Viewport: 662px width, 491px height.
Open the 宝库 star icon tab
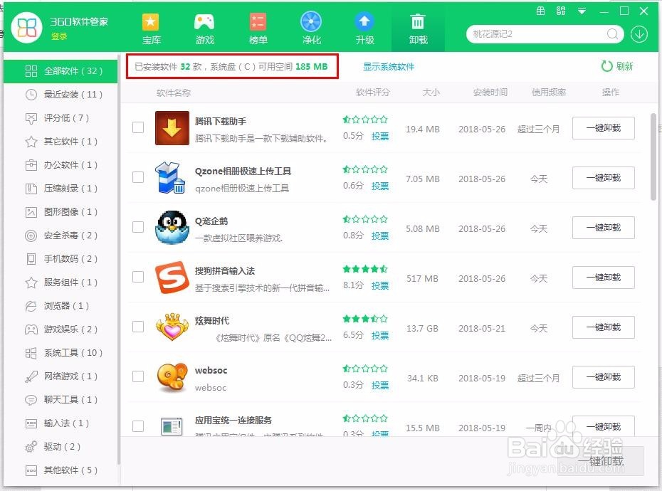tap(151, 28)
